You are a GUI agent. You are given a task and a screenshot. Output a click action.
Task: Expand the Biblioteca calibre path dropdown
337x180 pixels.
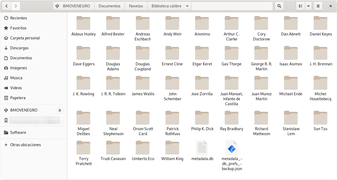[187, 6]
